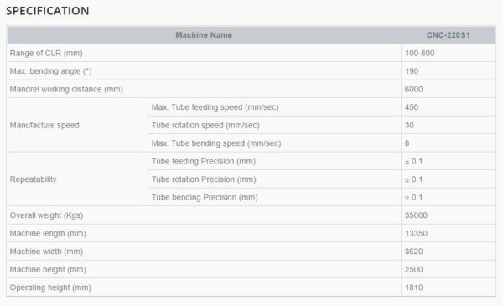Click the Mandrel working distance (mm) label
503x306 pixels.
coord(66,89)
